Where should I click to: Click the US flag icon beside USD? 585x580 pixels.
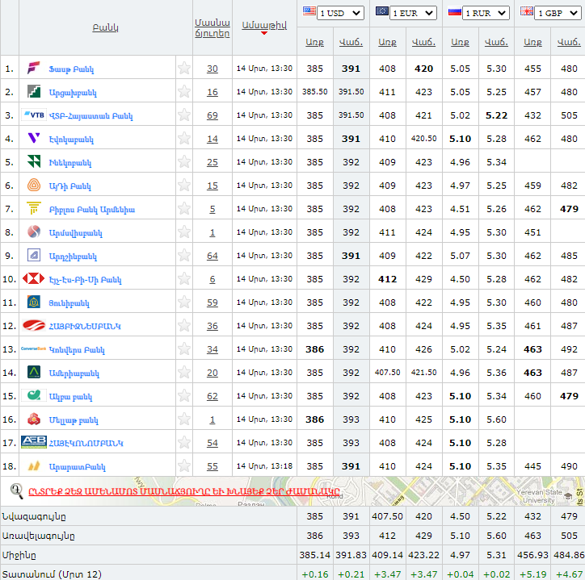point(309,11)
